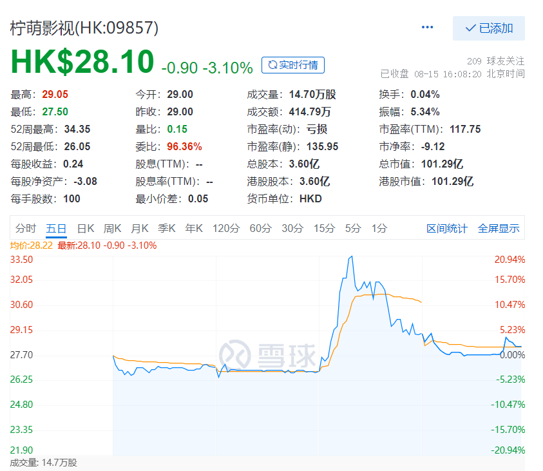Open 区间统计 range statistics
543x471 pixels.
click(x=447, y=228)
